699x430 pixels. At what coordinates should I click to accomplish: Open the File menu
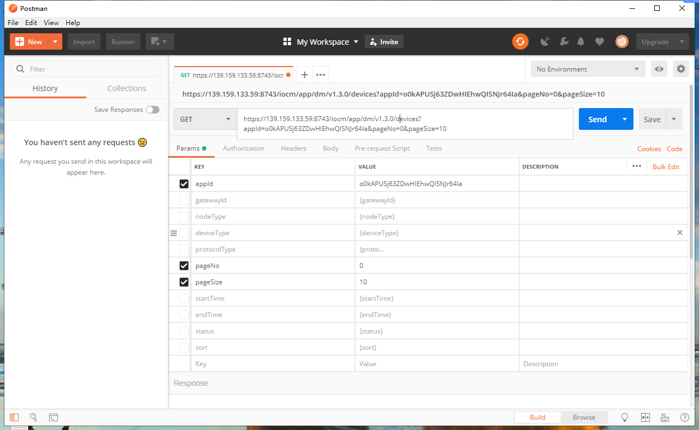point(13,22)
